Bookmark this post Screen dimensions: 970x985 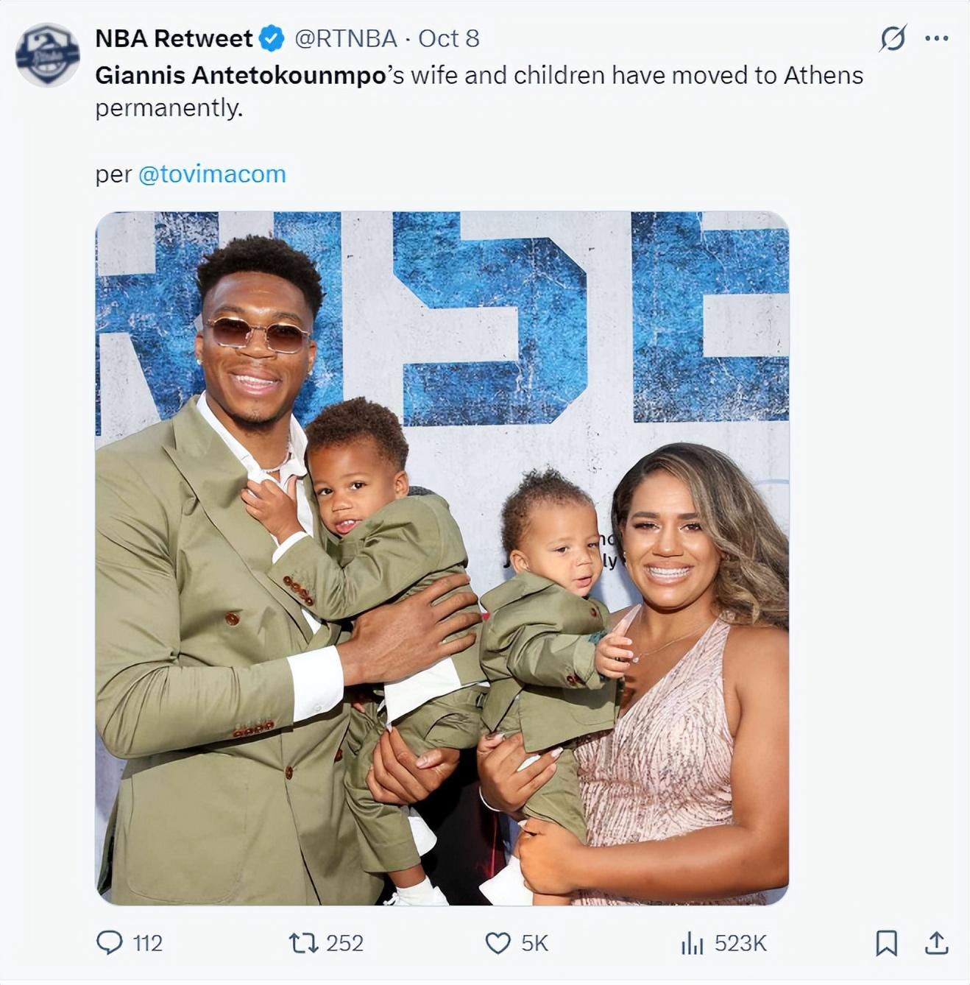[x=886, y=943]
